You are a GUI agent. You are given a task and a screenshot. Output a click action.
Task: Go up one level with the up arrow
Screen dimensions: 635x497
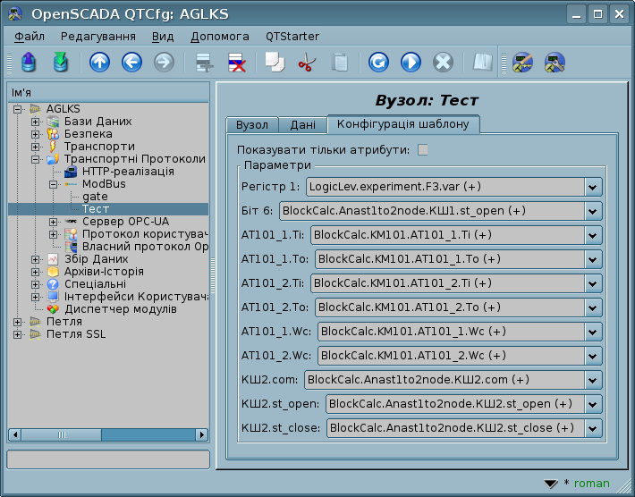pyautogui.click(x=99, y=63)
